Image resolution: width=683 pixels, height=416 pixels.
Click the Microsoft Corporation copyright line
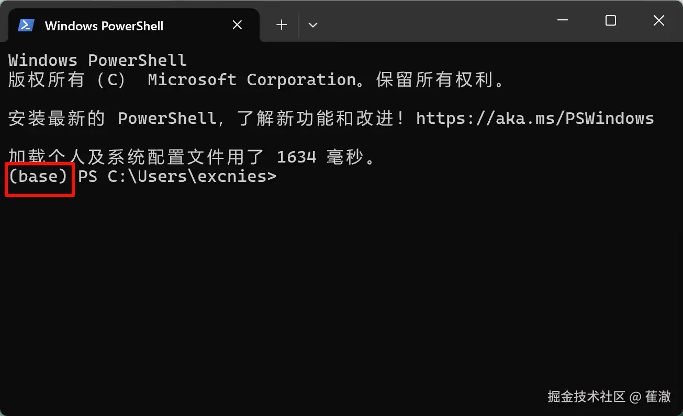pyautogui.click(x=256, y=79)
